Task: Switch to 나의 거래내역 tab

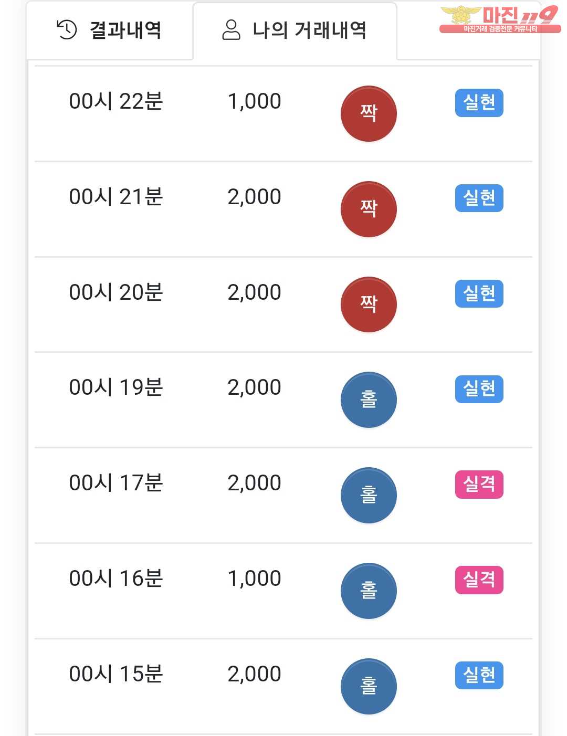Action: point(295,30)
